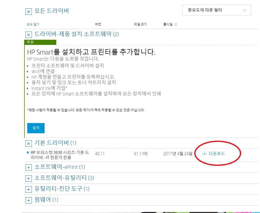
Task: Expand the 소프트웨어-유틸리티 section
Action: (29, 179)
